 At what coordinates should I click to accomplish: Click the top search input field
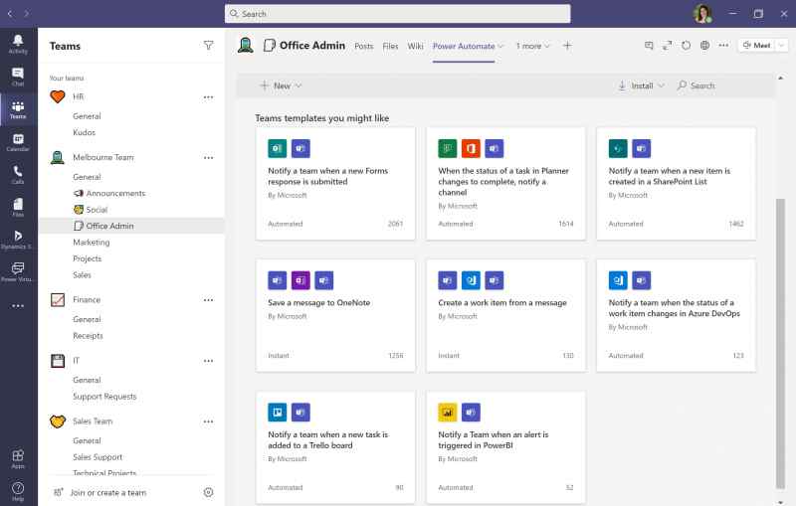pyautogui.click(x=397, y=14)
